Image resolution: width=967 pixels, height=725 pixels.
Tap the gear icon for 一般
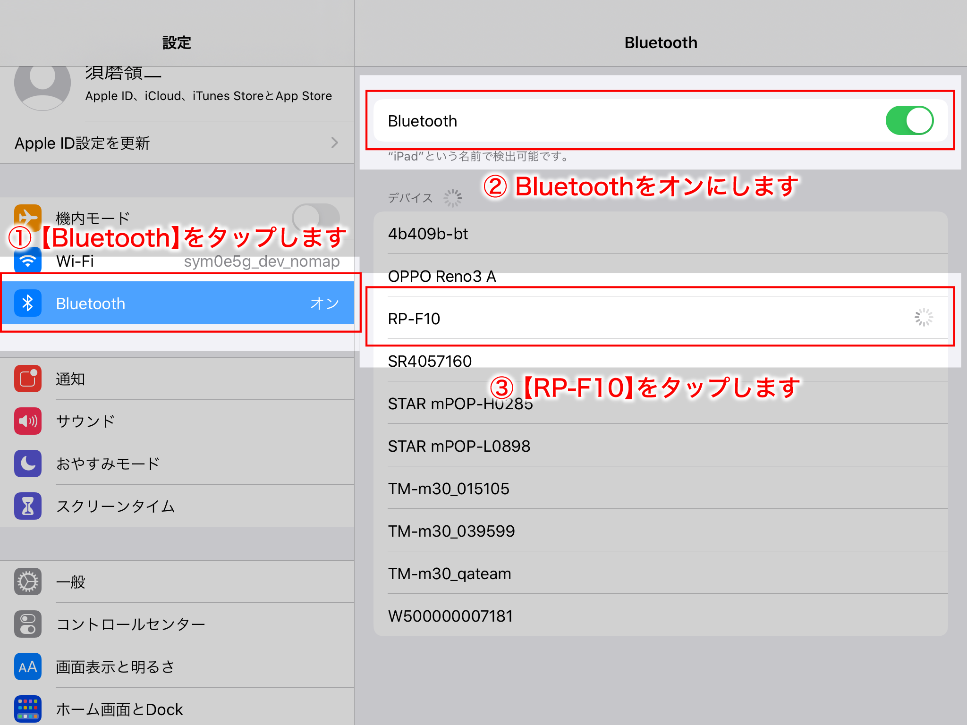[28, 582]
